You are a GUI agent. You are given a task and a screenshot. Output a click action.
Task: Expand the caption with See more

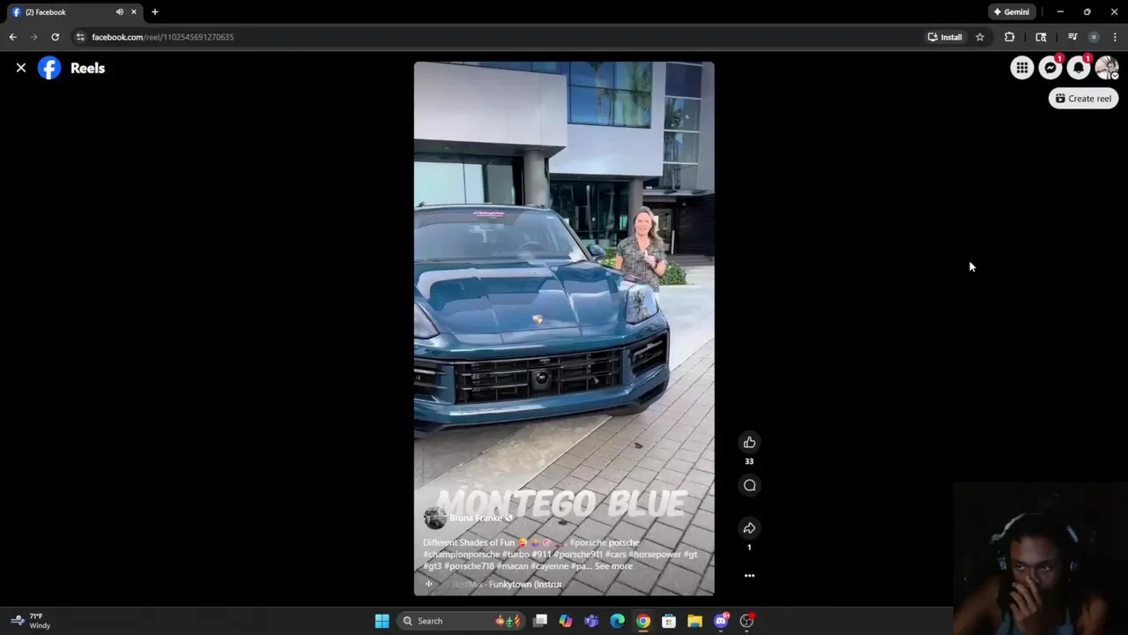[x=613, y=566]
